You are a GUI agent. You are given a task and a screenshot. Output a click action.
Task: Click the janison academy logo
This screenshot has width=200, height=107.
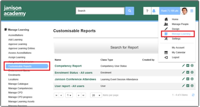tap(15, 11)
